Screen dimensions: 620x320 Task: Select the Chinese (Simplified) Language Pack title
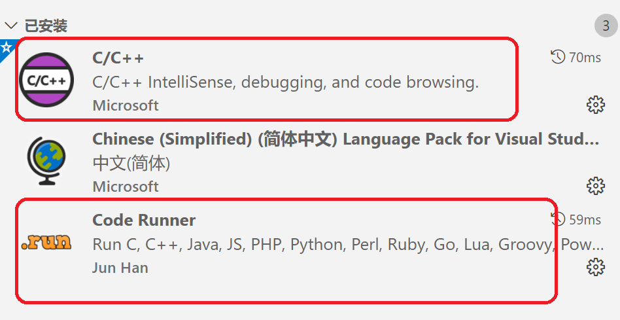pos(345,139)
